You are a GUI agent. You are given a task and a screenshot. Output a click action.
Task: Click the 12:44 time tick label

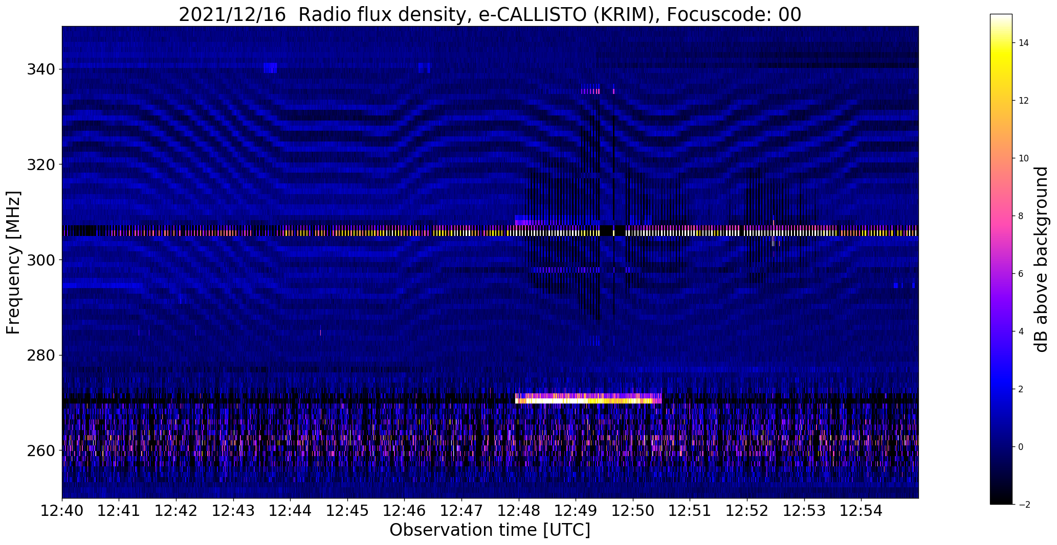tap(291, 511)
